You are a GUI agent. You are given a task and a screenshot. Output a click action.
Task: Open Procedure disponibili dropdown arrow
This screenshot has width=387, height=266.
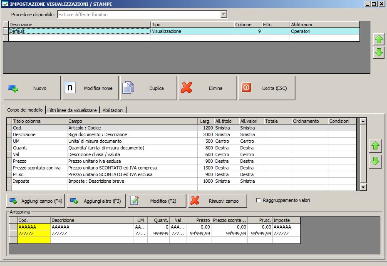pyautogui.click(x=223, y=14)
